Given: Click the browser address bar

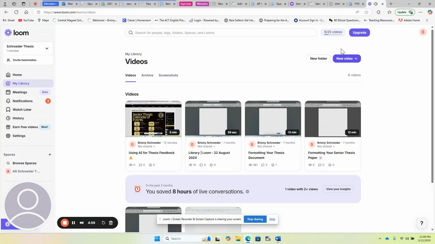Looking at the screenshot, I should point(197,12).
